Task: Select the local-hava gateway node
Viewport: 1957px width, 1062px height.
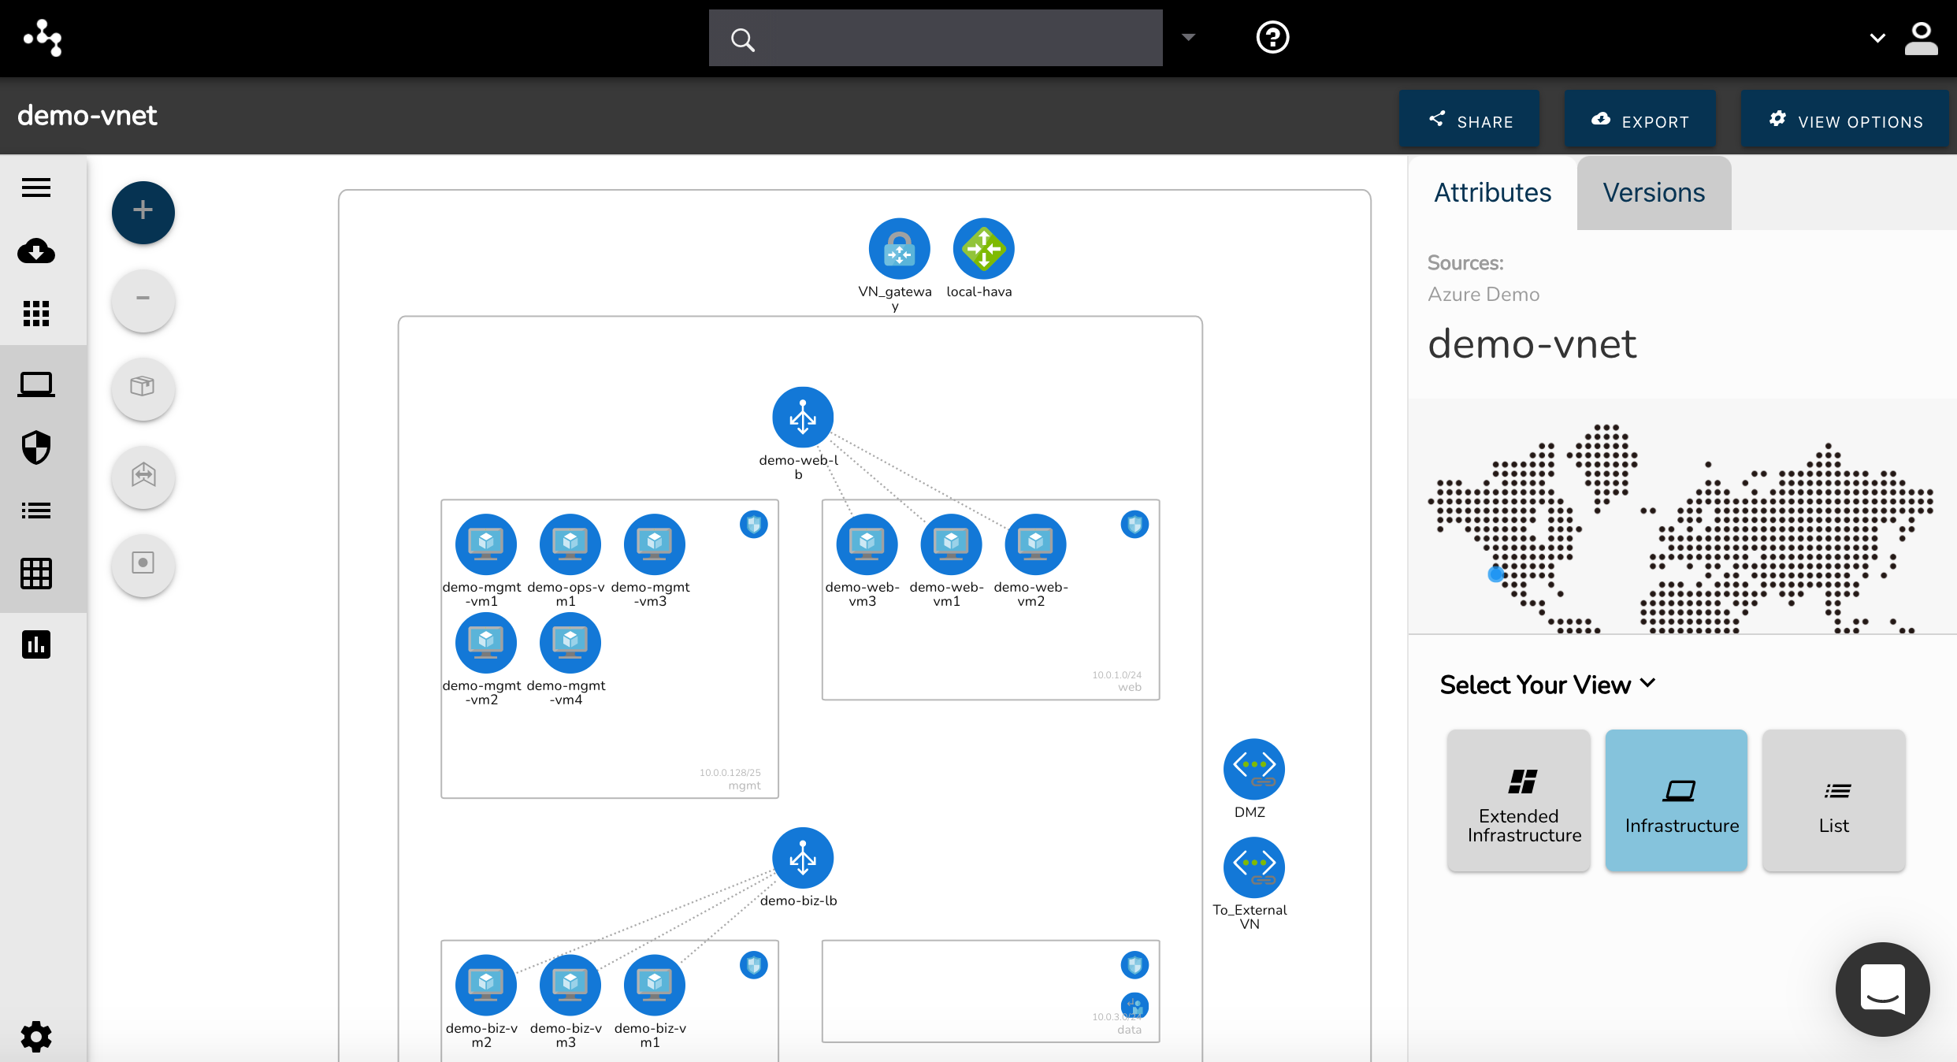Action: click(983, 248)
